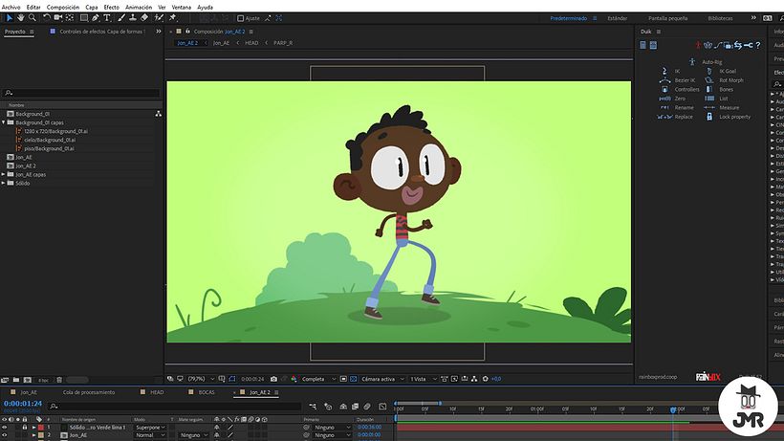Select the Type text tool
Screen dimensions: 784x441
(107, 18)
